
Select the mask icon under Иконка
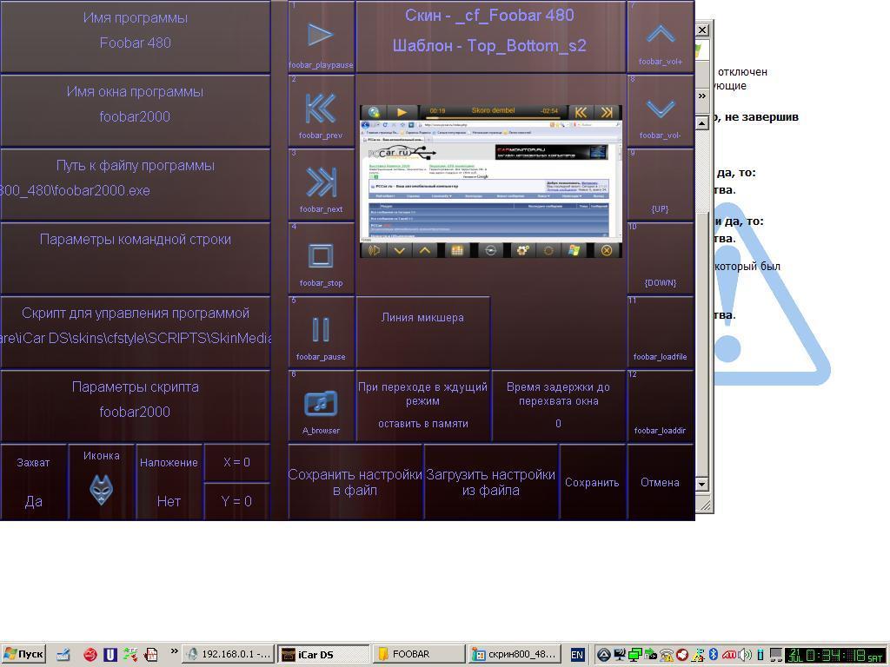pos(102,491)
